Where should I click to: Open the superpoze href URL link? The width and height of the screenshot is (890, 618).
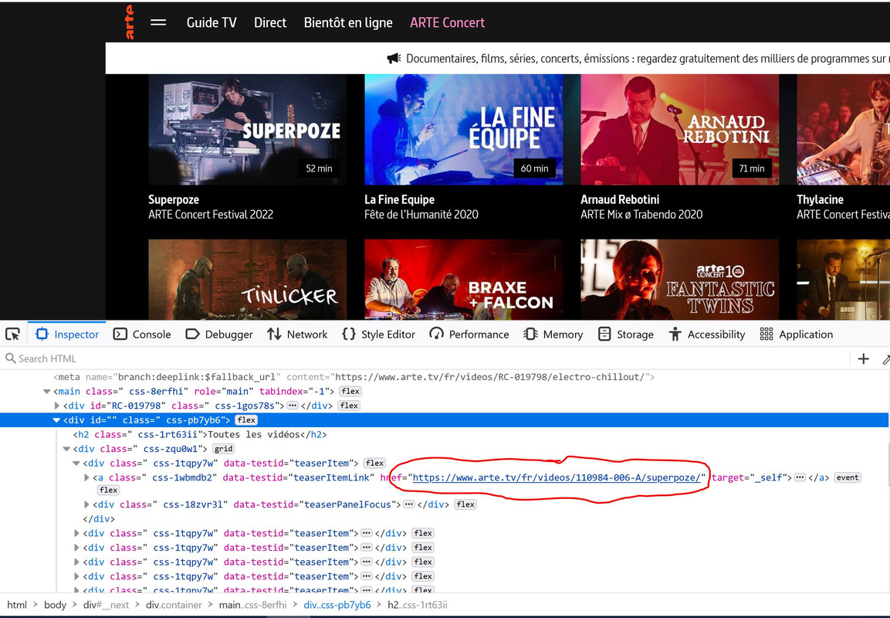(557, 477)
